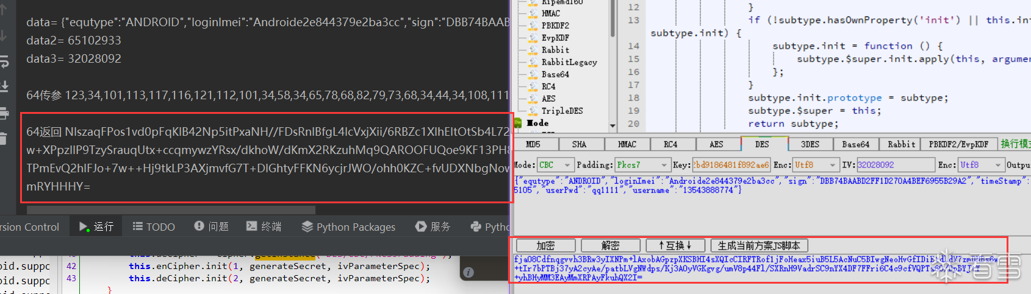Open the 服务 (Services) tool window tab
Image resolution: width=1031 pixels, height=294 pixels.
433,226
